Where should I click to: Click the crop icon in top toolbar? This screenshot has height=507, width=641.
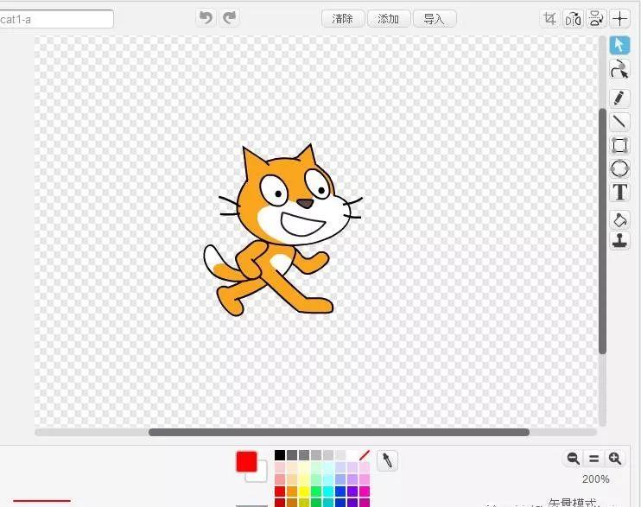[549, 19]
